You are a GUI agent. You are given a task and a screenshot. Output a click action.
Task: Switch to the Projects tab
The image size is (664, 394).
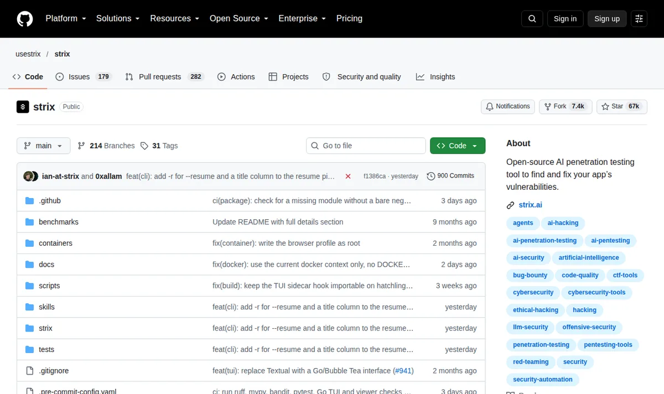tap(288, 77)
